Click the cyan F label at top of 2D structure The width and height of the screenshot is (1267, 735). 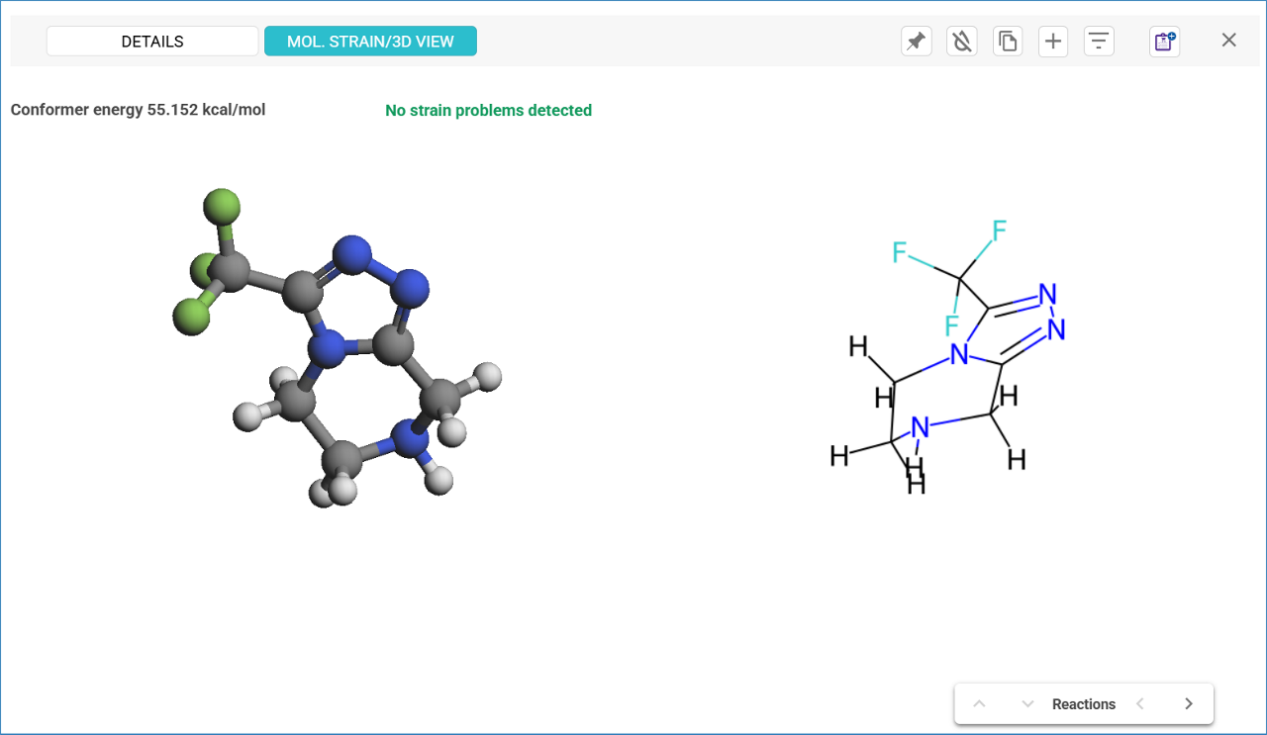[x=1000, y=231]
